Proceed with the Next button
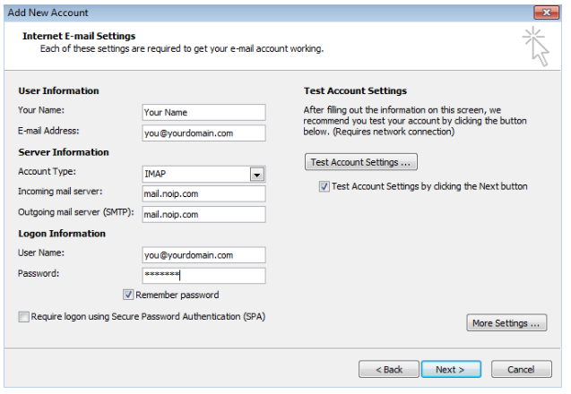571x394 pixels. click(451, 369)
